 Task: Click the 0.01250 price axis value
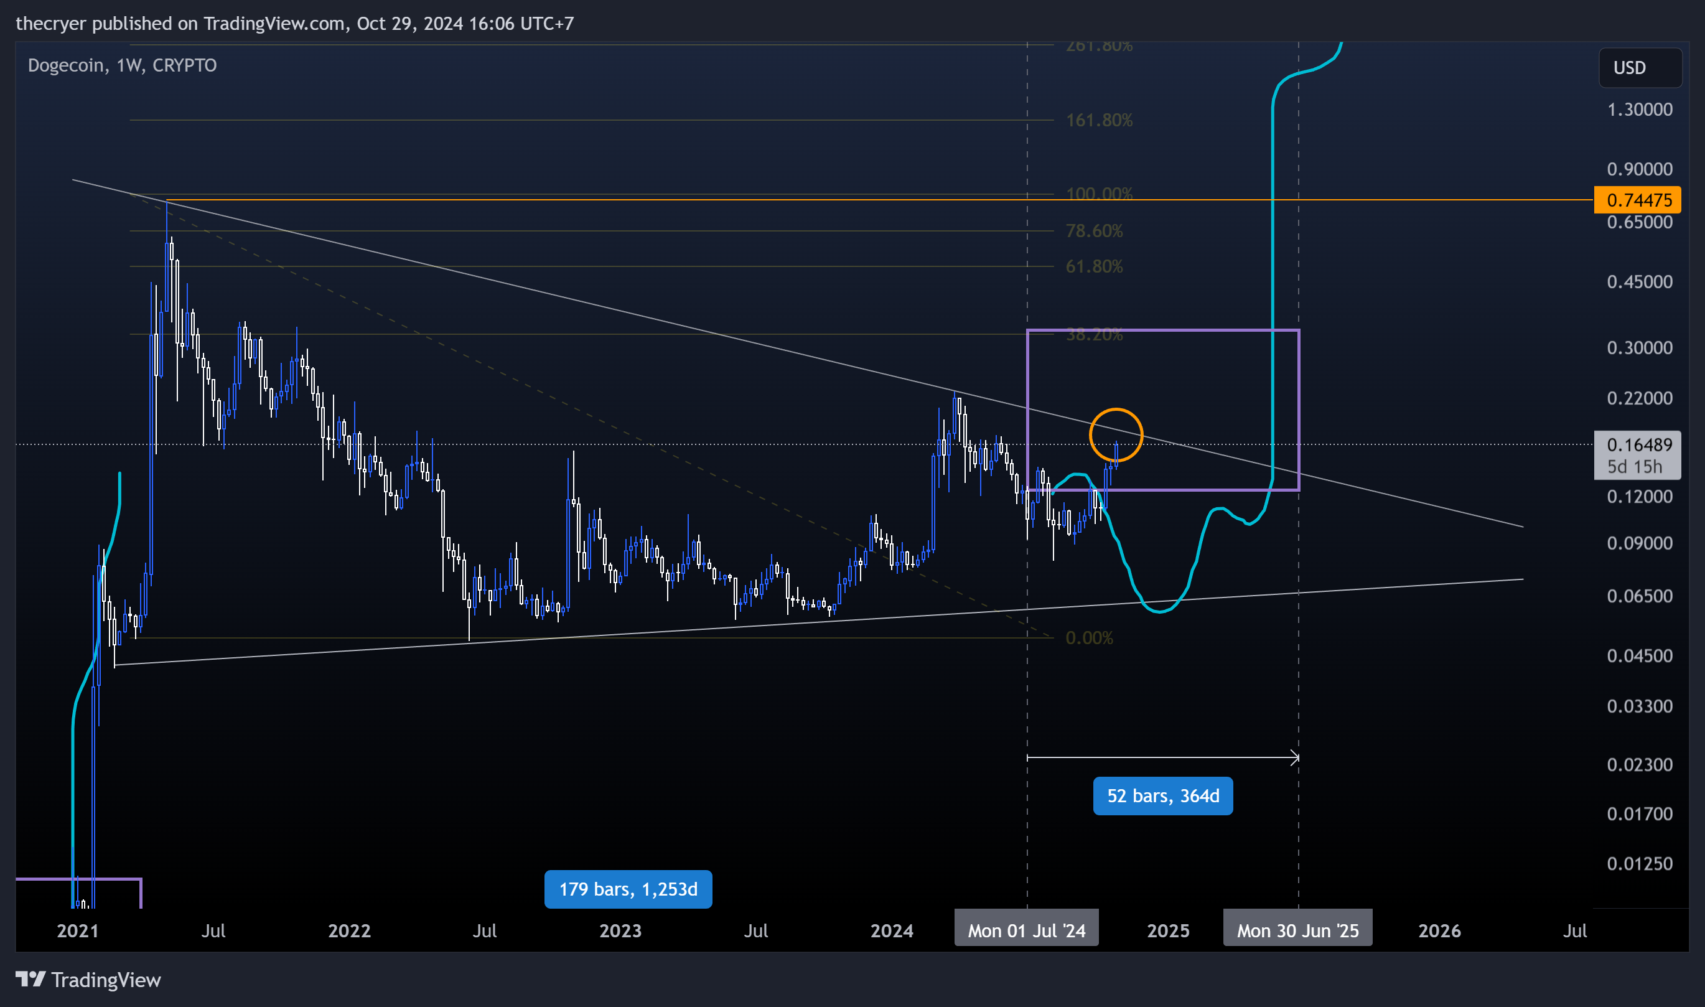coord(1639,864)
